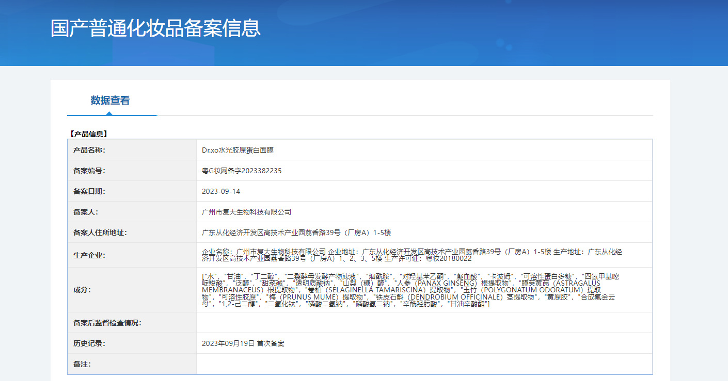Screen dimensions: 728x381
Task: Click the 国产普通化妆品备案信息 page title
Action: click(155, 28)
